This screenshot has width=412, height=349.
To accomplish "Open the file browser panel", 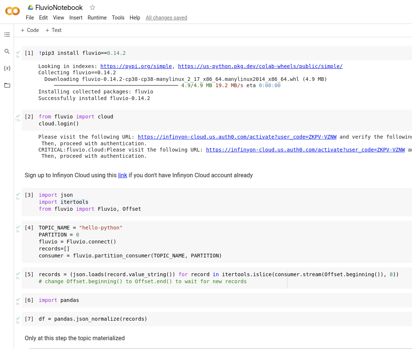I will [7, 85].
